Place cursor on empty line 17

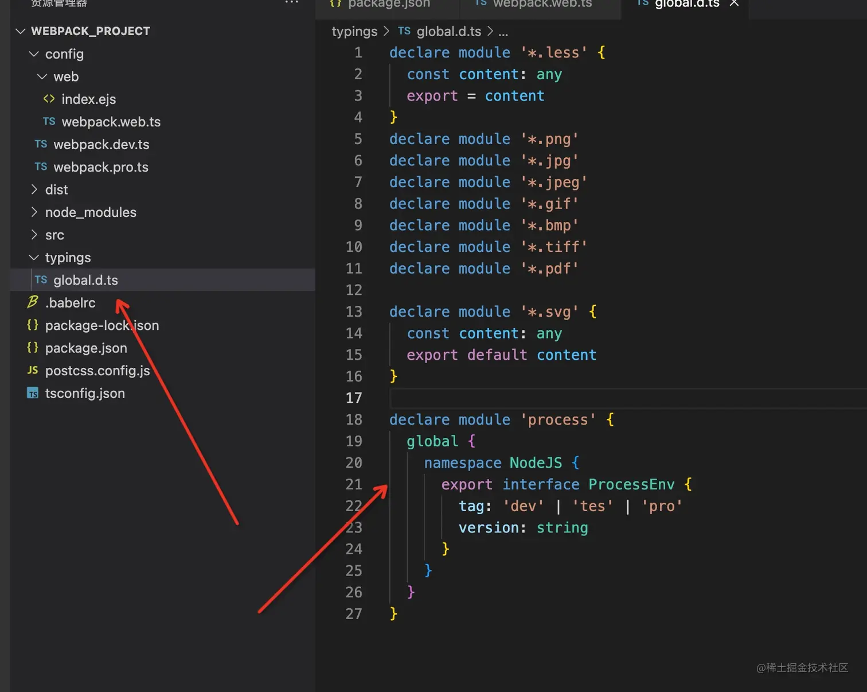628,398
